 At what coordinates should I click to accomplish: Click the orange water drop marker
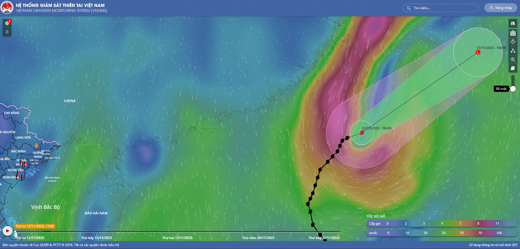37,145
